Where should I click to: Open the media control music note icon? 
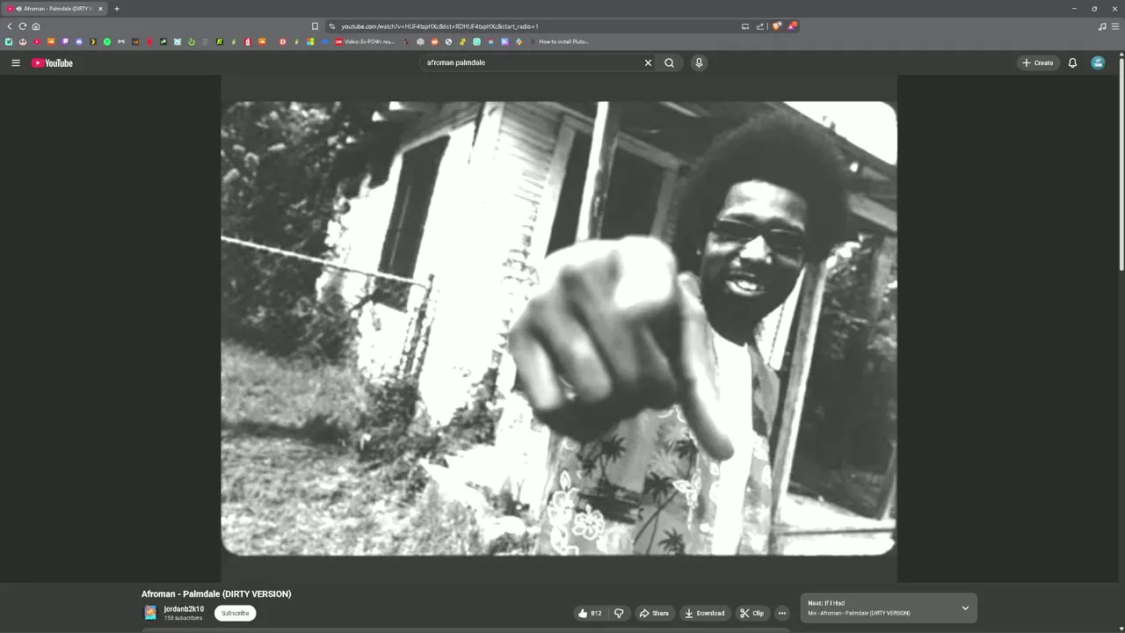[x=1102, y=26]
